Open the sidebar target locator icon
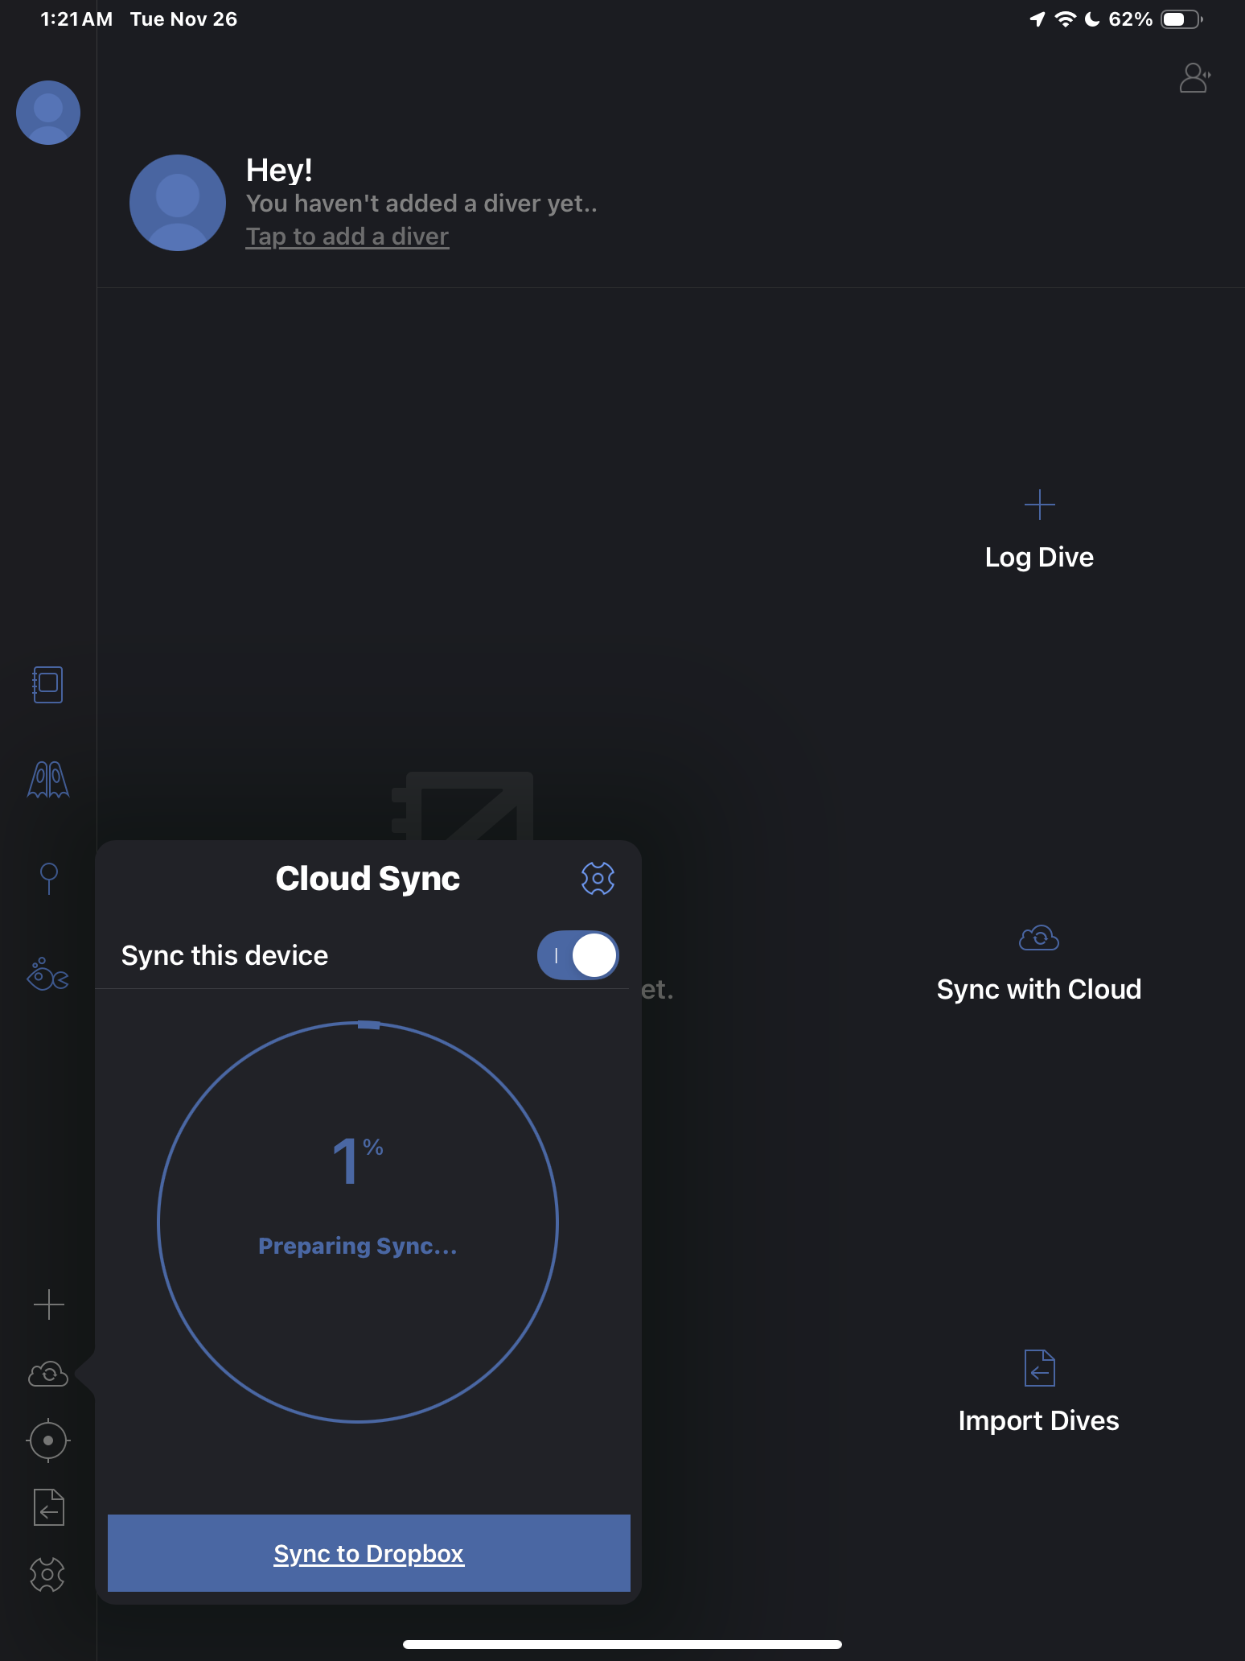1245x1661 pixels. coord(48,1440)
